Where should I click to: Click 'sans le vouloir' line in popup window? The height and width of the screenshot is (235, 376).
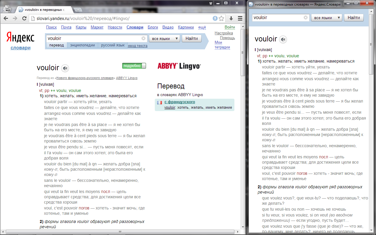[309, 148]
